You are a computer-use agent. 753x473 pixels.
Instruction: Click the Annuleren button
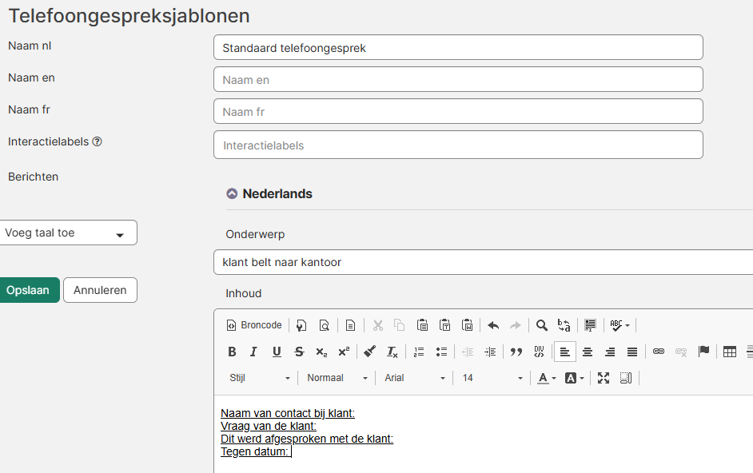pyautogui.click(x=100, y=290)
